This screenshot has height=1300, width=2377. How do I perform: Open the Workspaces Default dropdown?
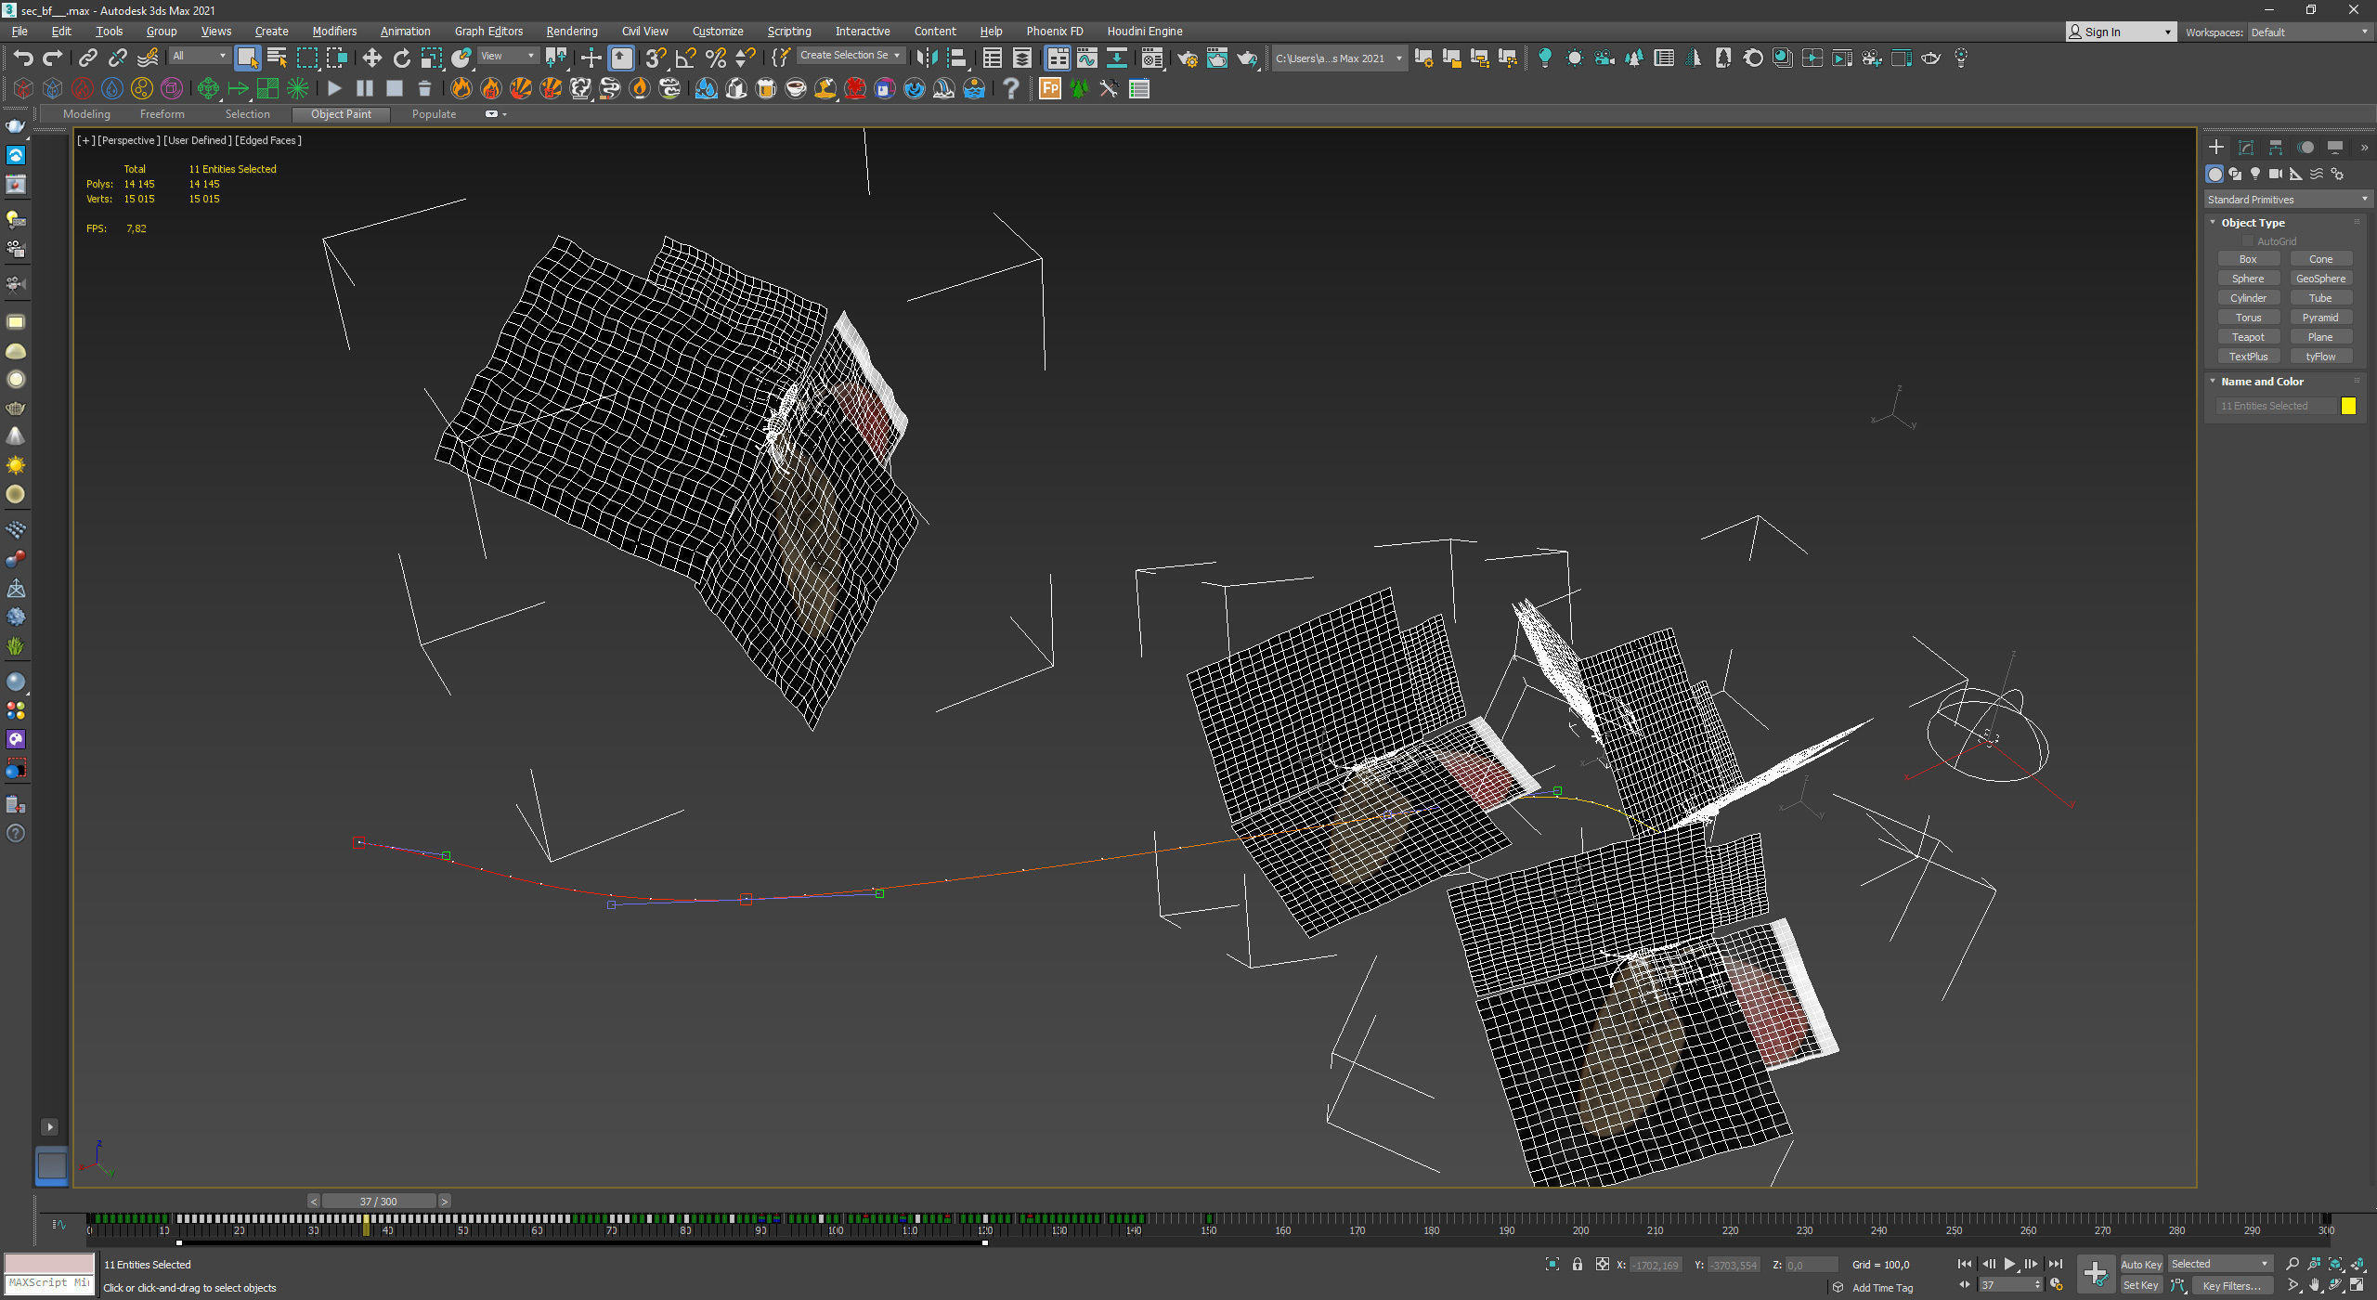point(2309,32)
